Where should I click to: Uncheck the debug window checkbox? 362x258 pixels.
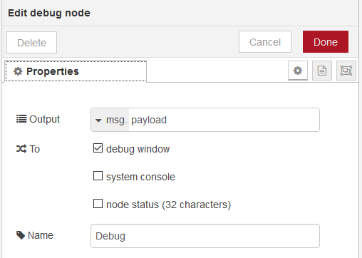(x=98, y=148)
